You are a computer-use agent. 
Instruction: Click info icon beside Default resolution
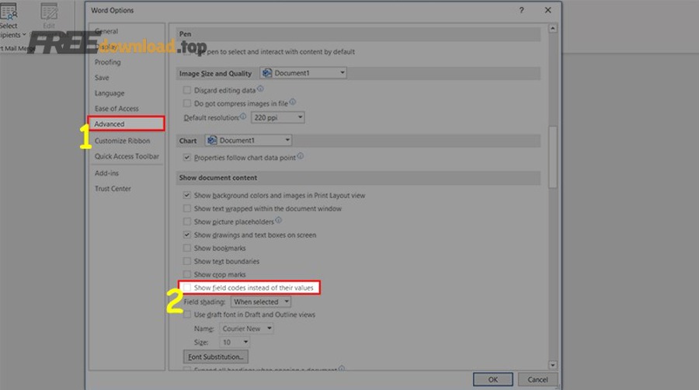(243, 116)
